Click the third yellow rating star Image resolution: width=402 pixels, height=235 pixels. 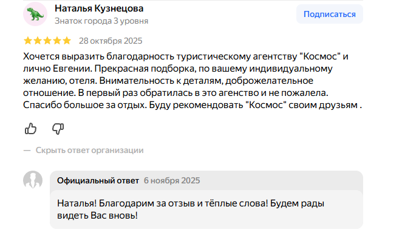pos(47,41)
